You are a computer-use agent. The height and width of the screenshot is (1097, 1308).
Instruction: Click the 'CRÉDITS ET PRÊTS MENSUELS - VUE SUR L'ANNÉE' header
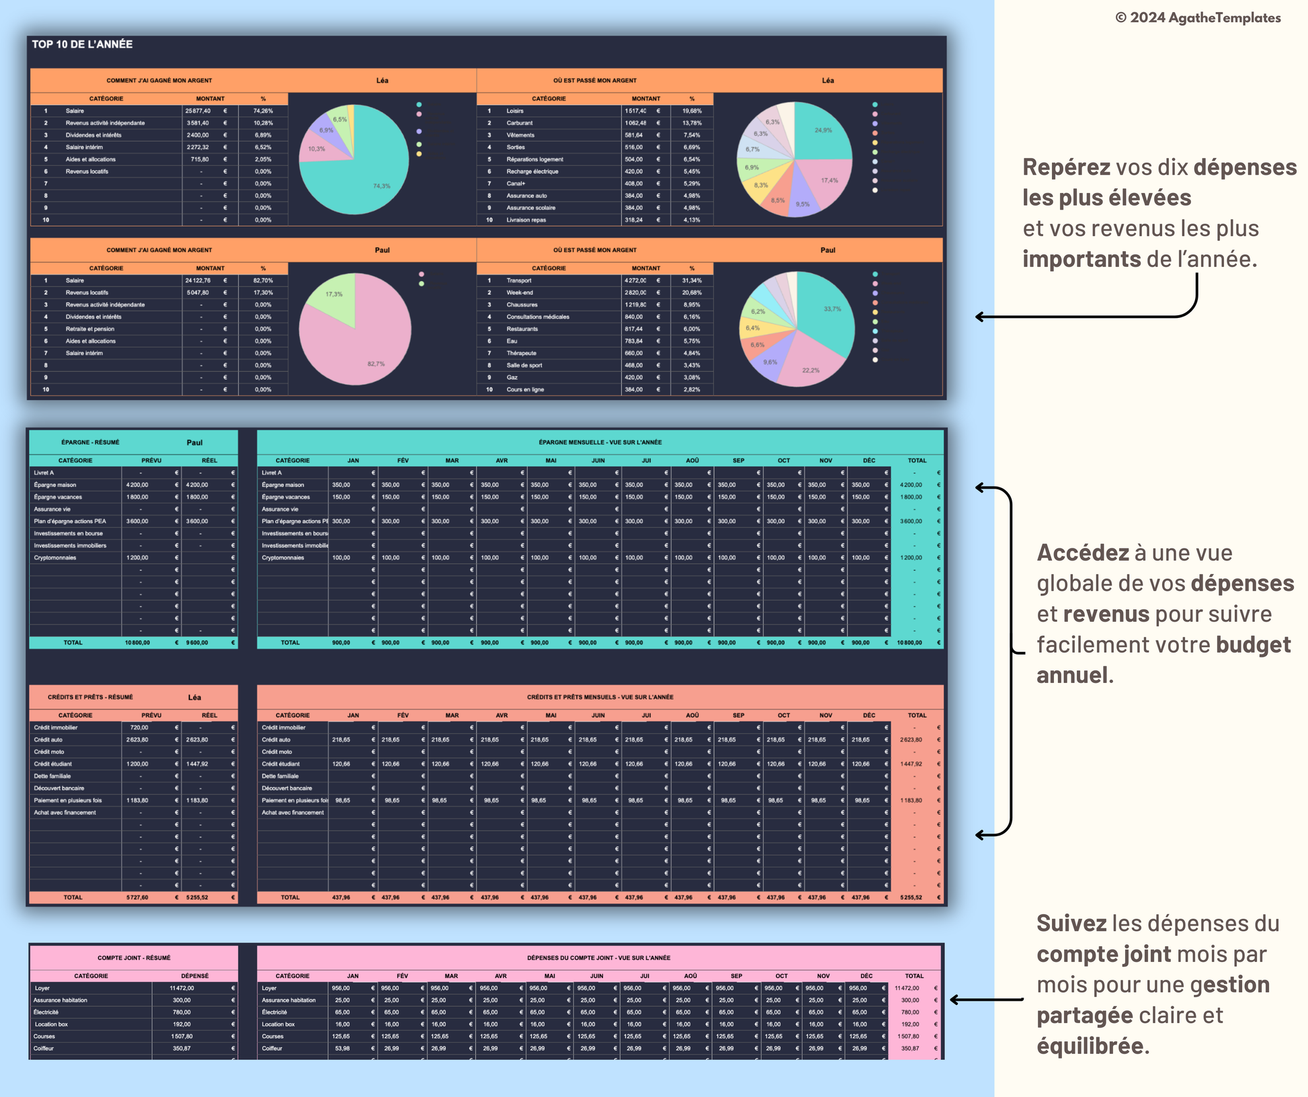point(600,697)
